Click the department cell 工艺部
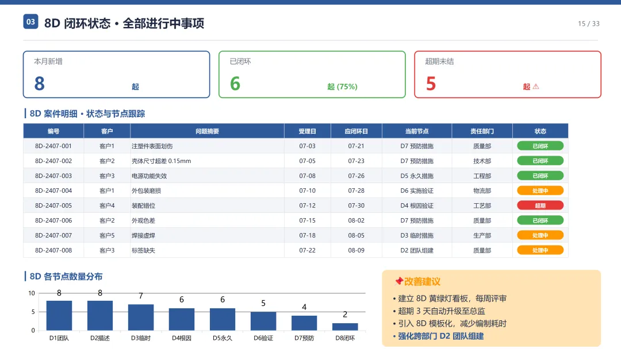The width and height of the screenshot is (621, 349). tap(482, 205)
